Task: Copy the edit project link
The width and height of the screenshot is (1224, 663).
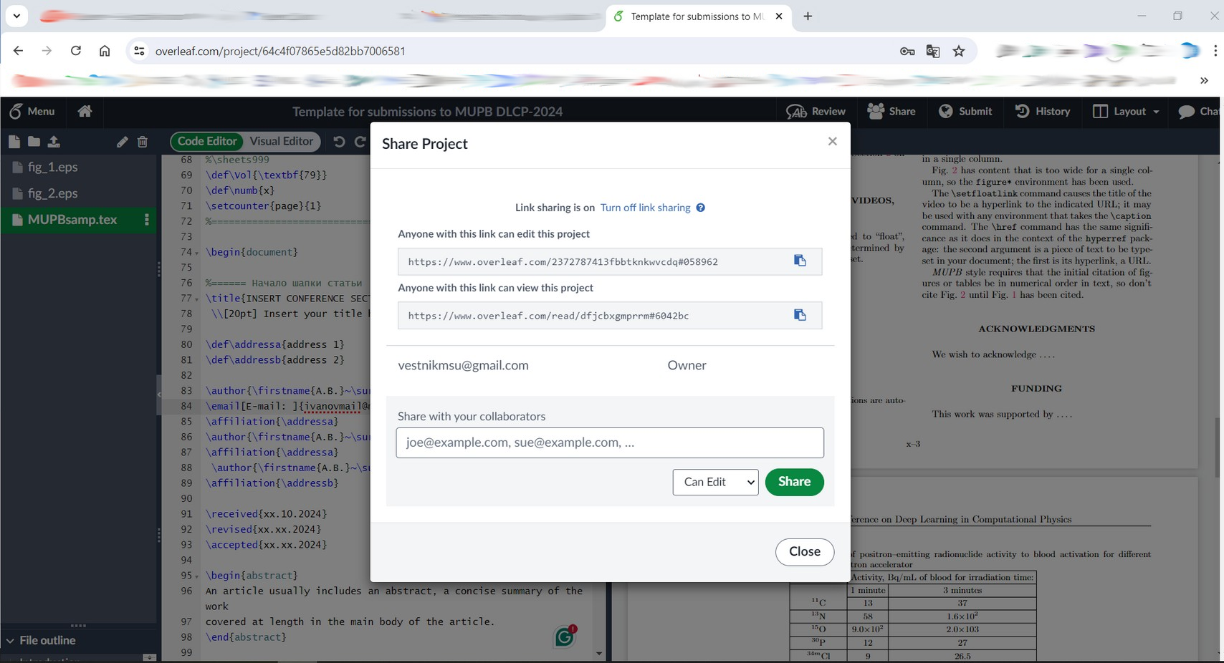Action: point(800,261)
